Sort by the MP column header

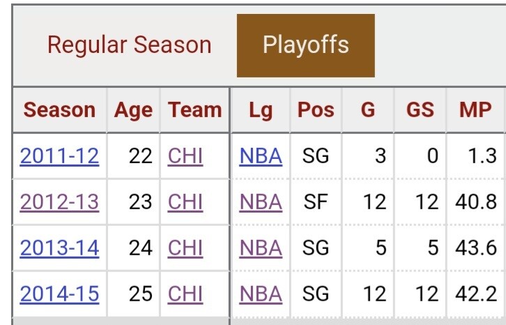tap(475, 110)
